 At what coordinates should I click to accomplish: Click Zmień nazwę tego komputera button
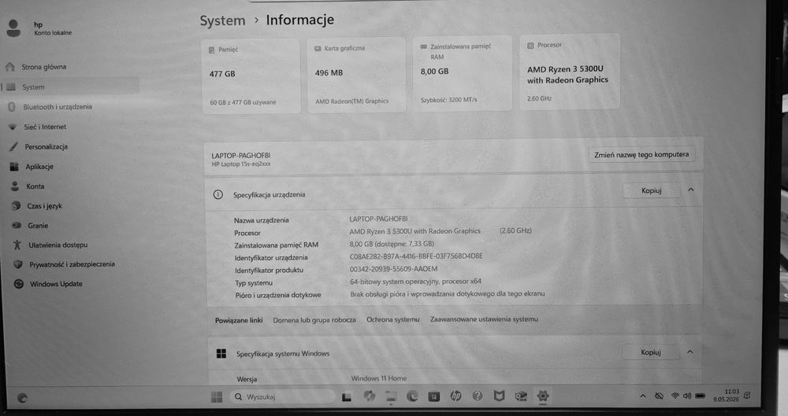pyautogui.click(x=641, y=155)
